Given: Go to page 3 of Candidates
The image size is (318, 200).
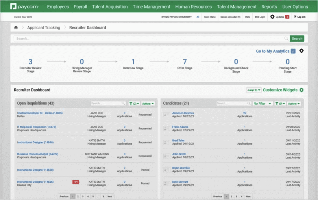Looking at the screenshot, I should click(x=236, y=196).
